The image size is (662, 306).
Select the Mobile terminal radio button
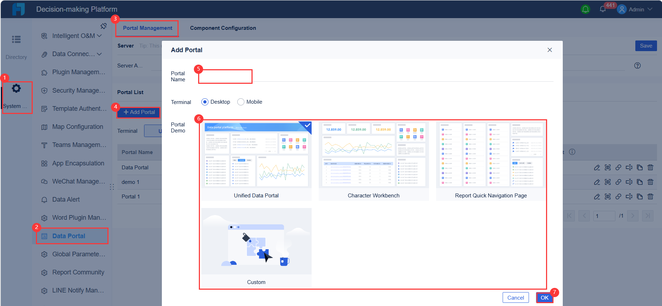(241, 102)
